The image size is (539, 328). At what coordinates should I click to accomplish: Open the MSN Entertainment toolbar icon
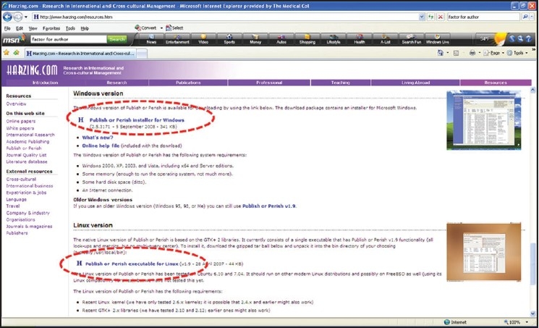pyautogui.click(x=177, y=39)
